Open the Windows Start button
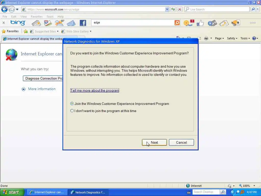 pyautogui.click(x=12, y=192)
